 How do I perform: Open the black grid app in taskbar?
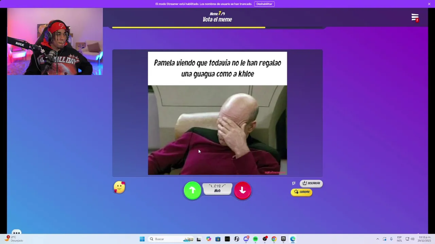click(x=227, y=239)
